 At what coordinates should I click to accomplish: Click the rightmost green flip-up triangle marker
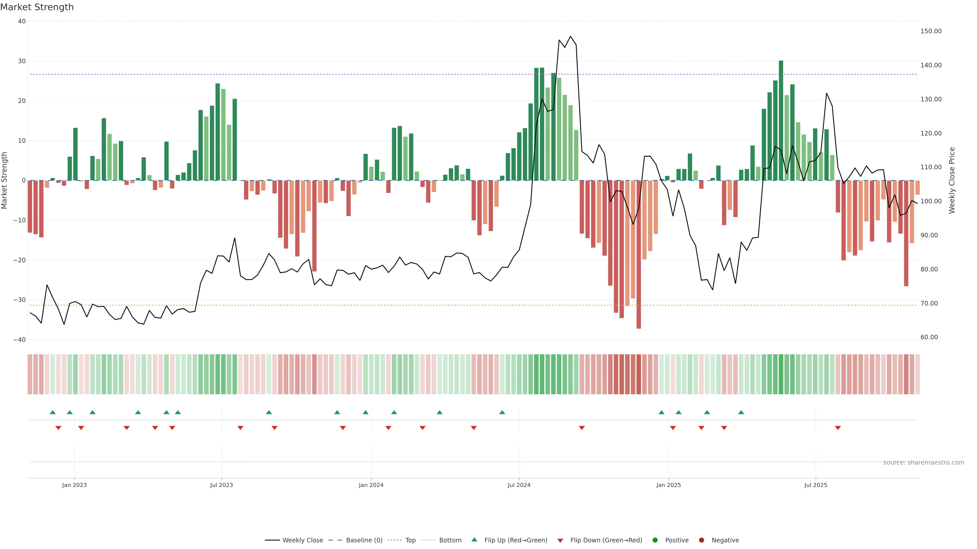741,412
